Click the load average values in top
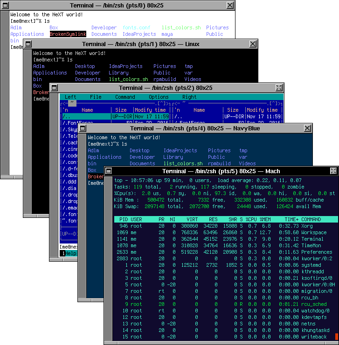 (x=279, y=181)
